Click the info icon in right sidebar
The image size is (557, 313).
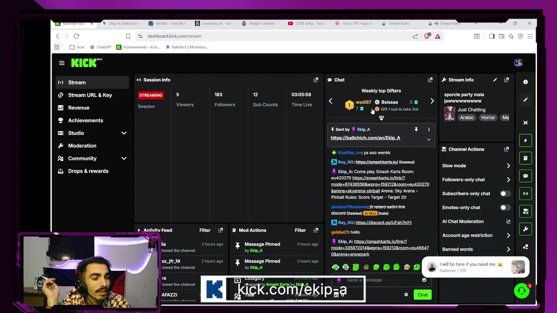tap(526, 82)
